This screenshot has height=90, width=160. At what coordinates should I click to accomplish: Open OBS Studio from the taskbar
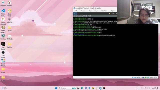click(x=104, y=88)
